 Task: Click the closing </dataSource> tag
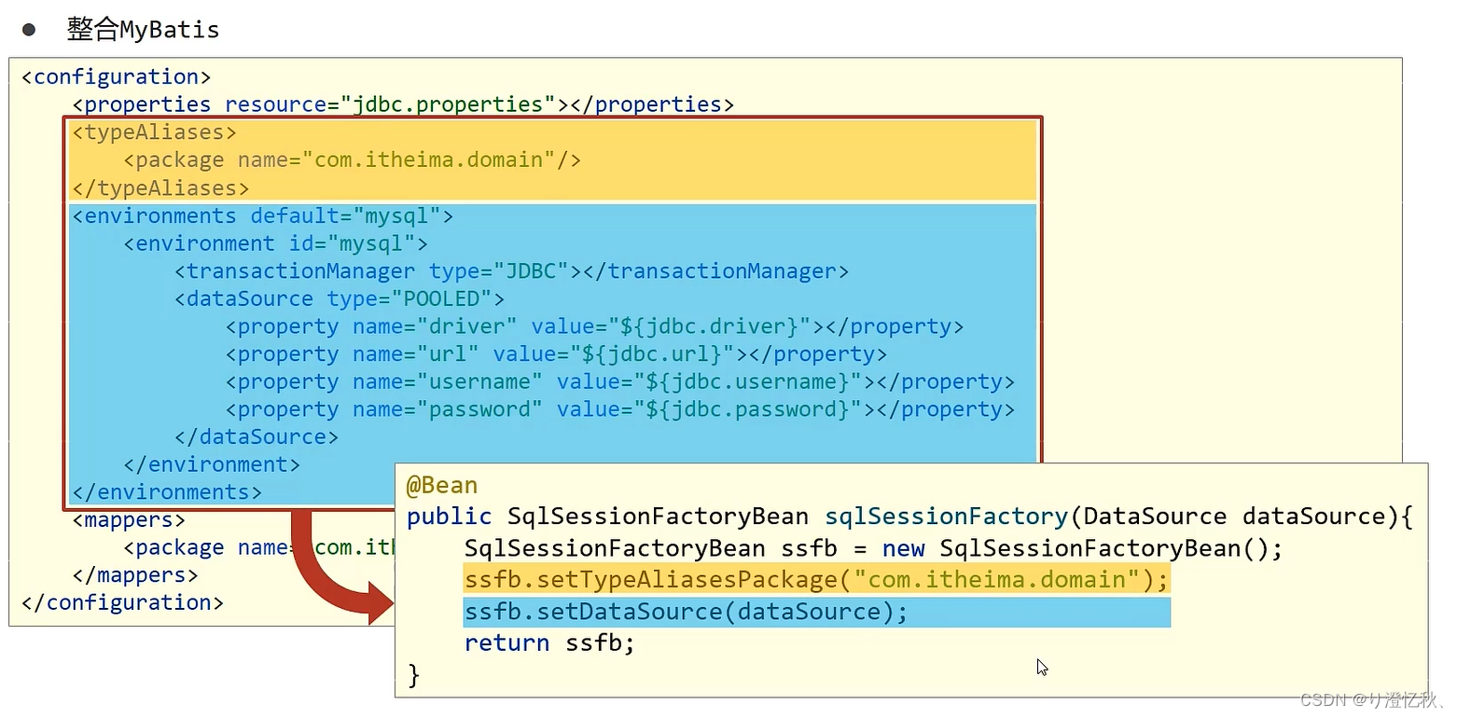tap(256, 437)
